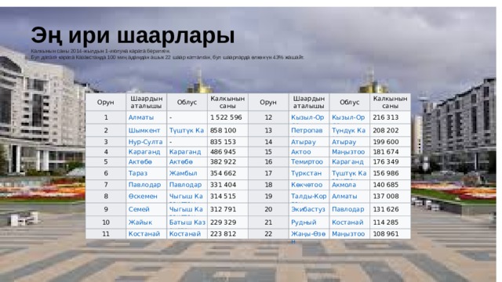Select the population value 314 515
Viewport: 502px width, 282px height.
223,196
